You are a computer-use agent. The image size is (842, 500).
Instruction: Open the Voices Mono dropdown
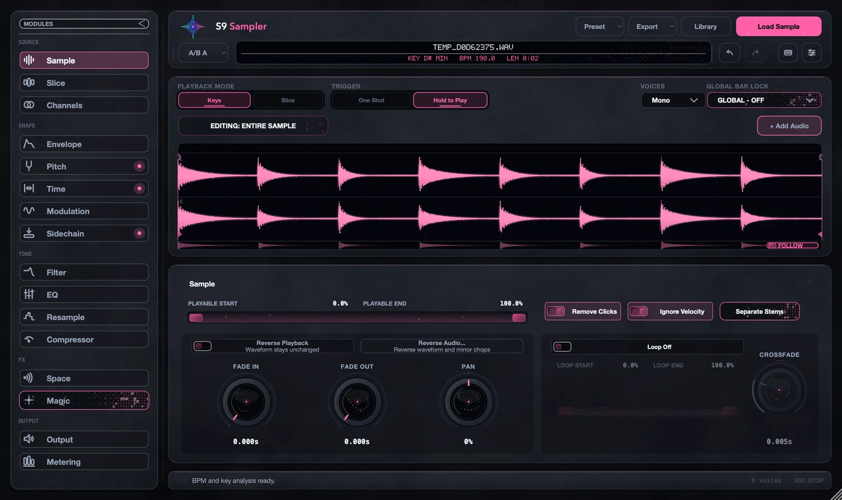point(673,100)
